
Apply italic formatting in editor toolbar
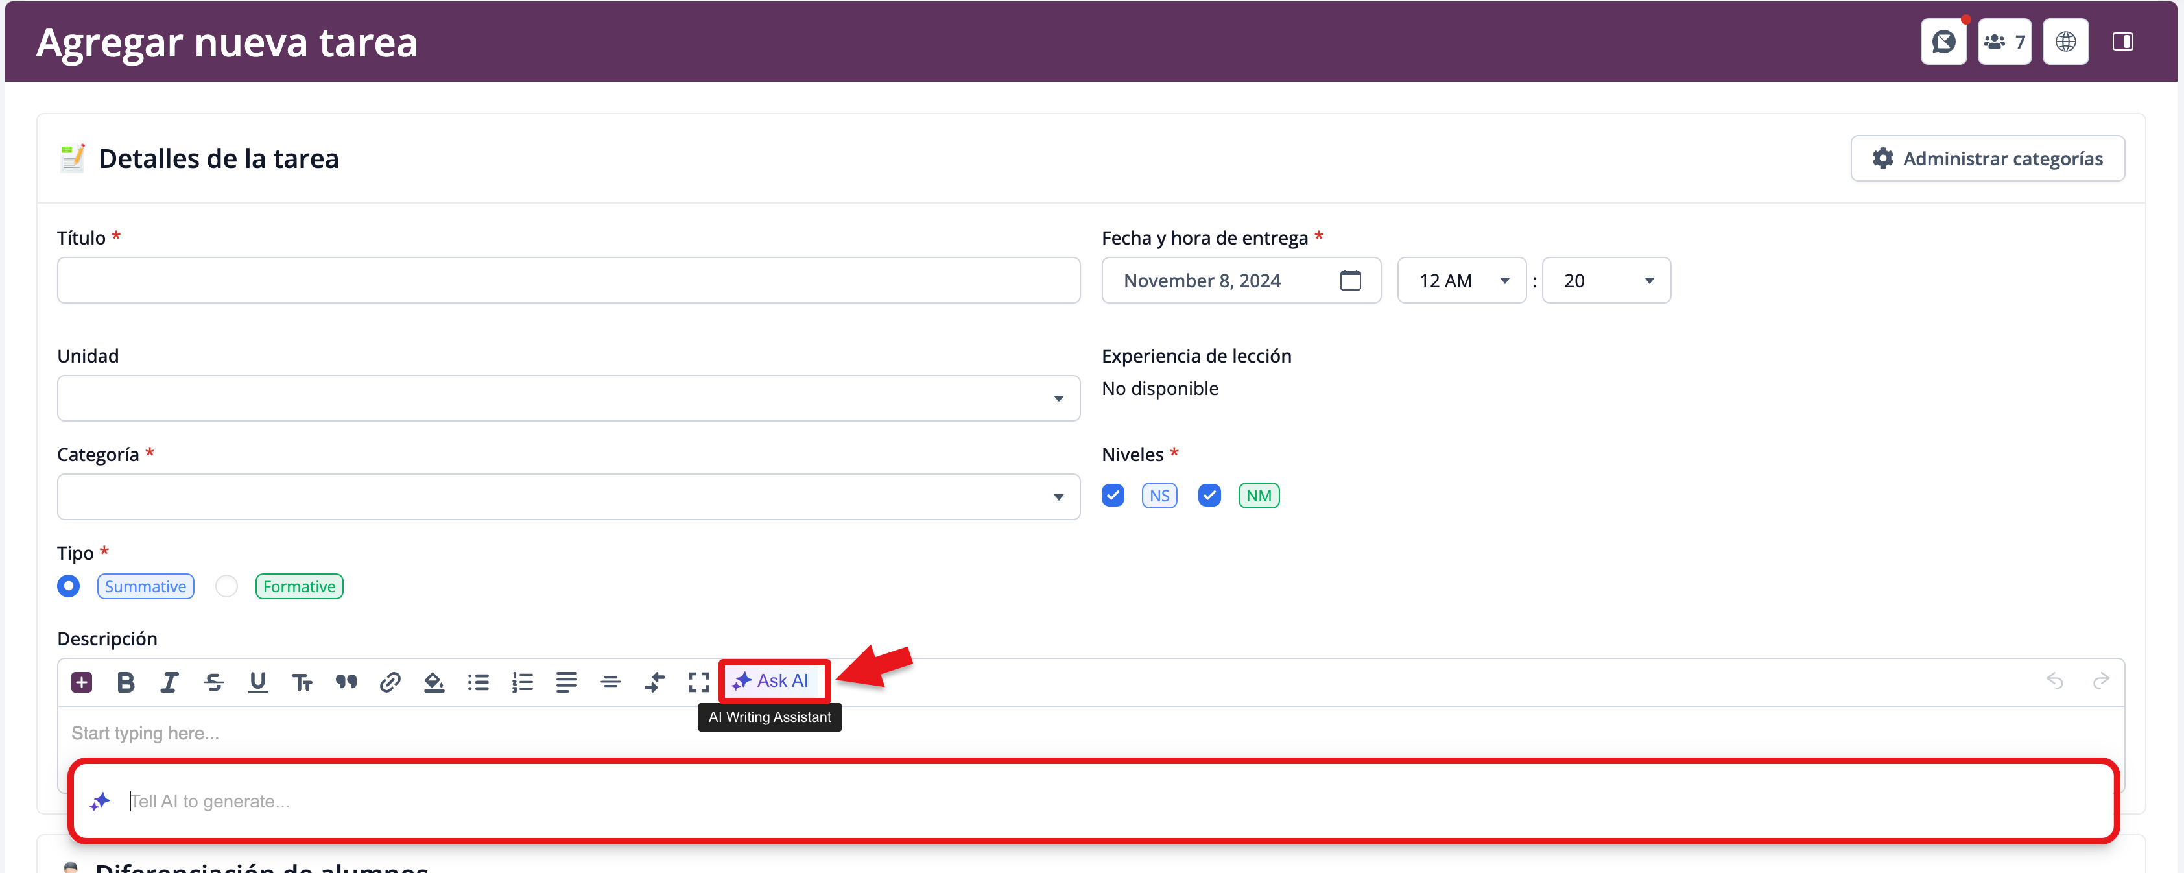169,681
